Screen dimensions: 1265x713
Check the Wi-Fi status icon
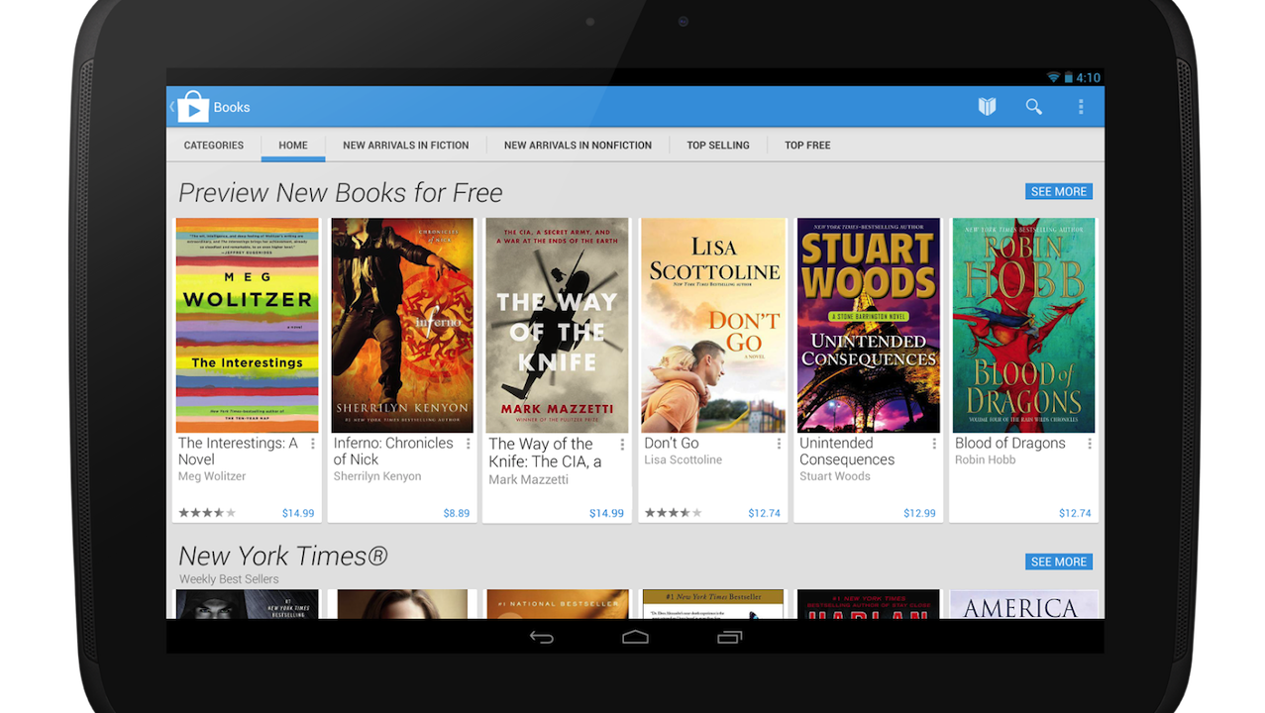point(1053,77)
